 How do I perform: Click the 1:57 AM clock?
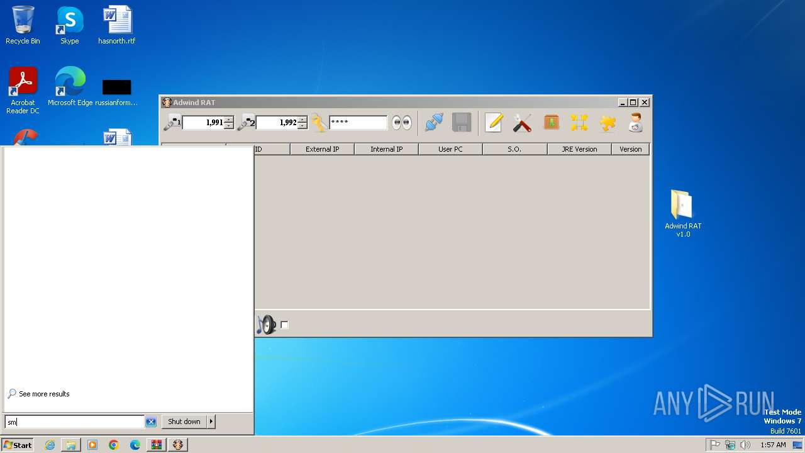click(x=773, y=445)
